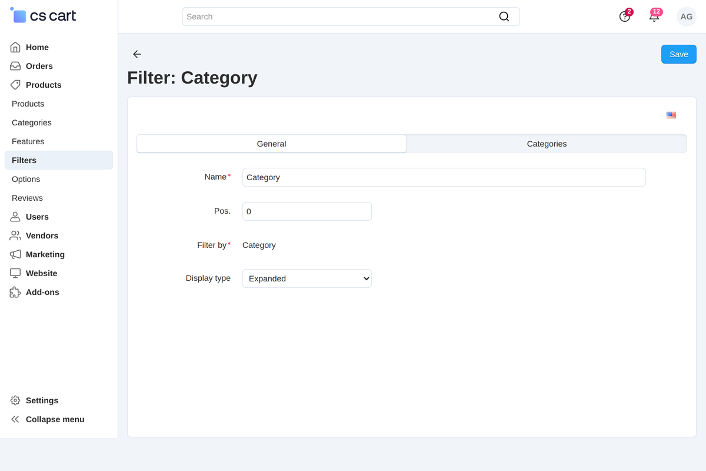Click the 'Display type' label
This screenshot has height=471, width=706.
[208, 278]
